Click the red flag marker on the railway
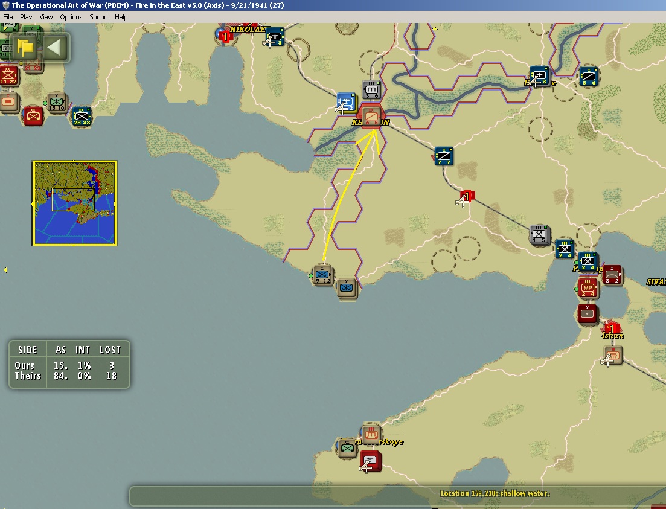 coord(466,196)
